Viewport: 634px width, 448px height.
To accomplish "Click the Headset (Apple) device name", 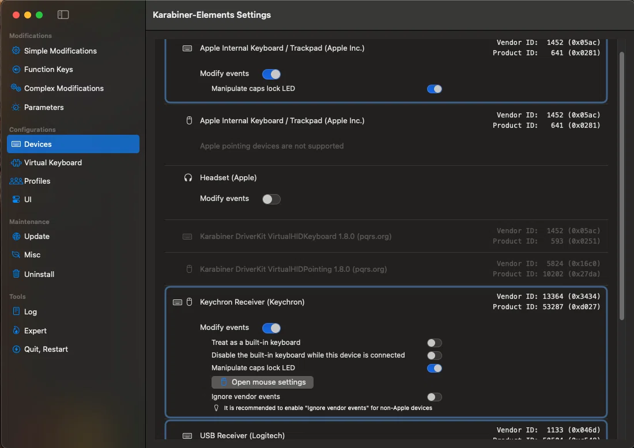I will coord(228,178).
